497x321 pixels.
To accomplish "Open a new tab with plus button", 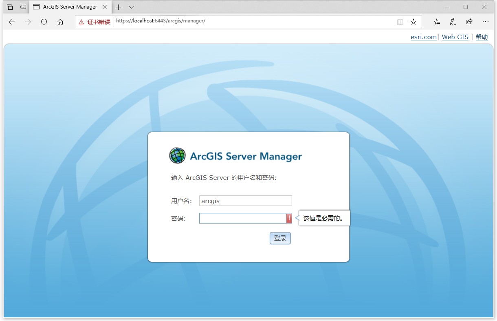I will point(119,7).
